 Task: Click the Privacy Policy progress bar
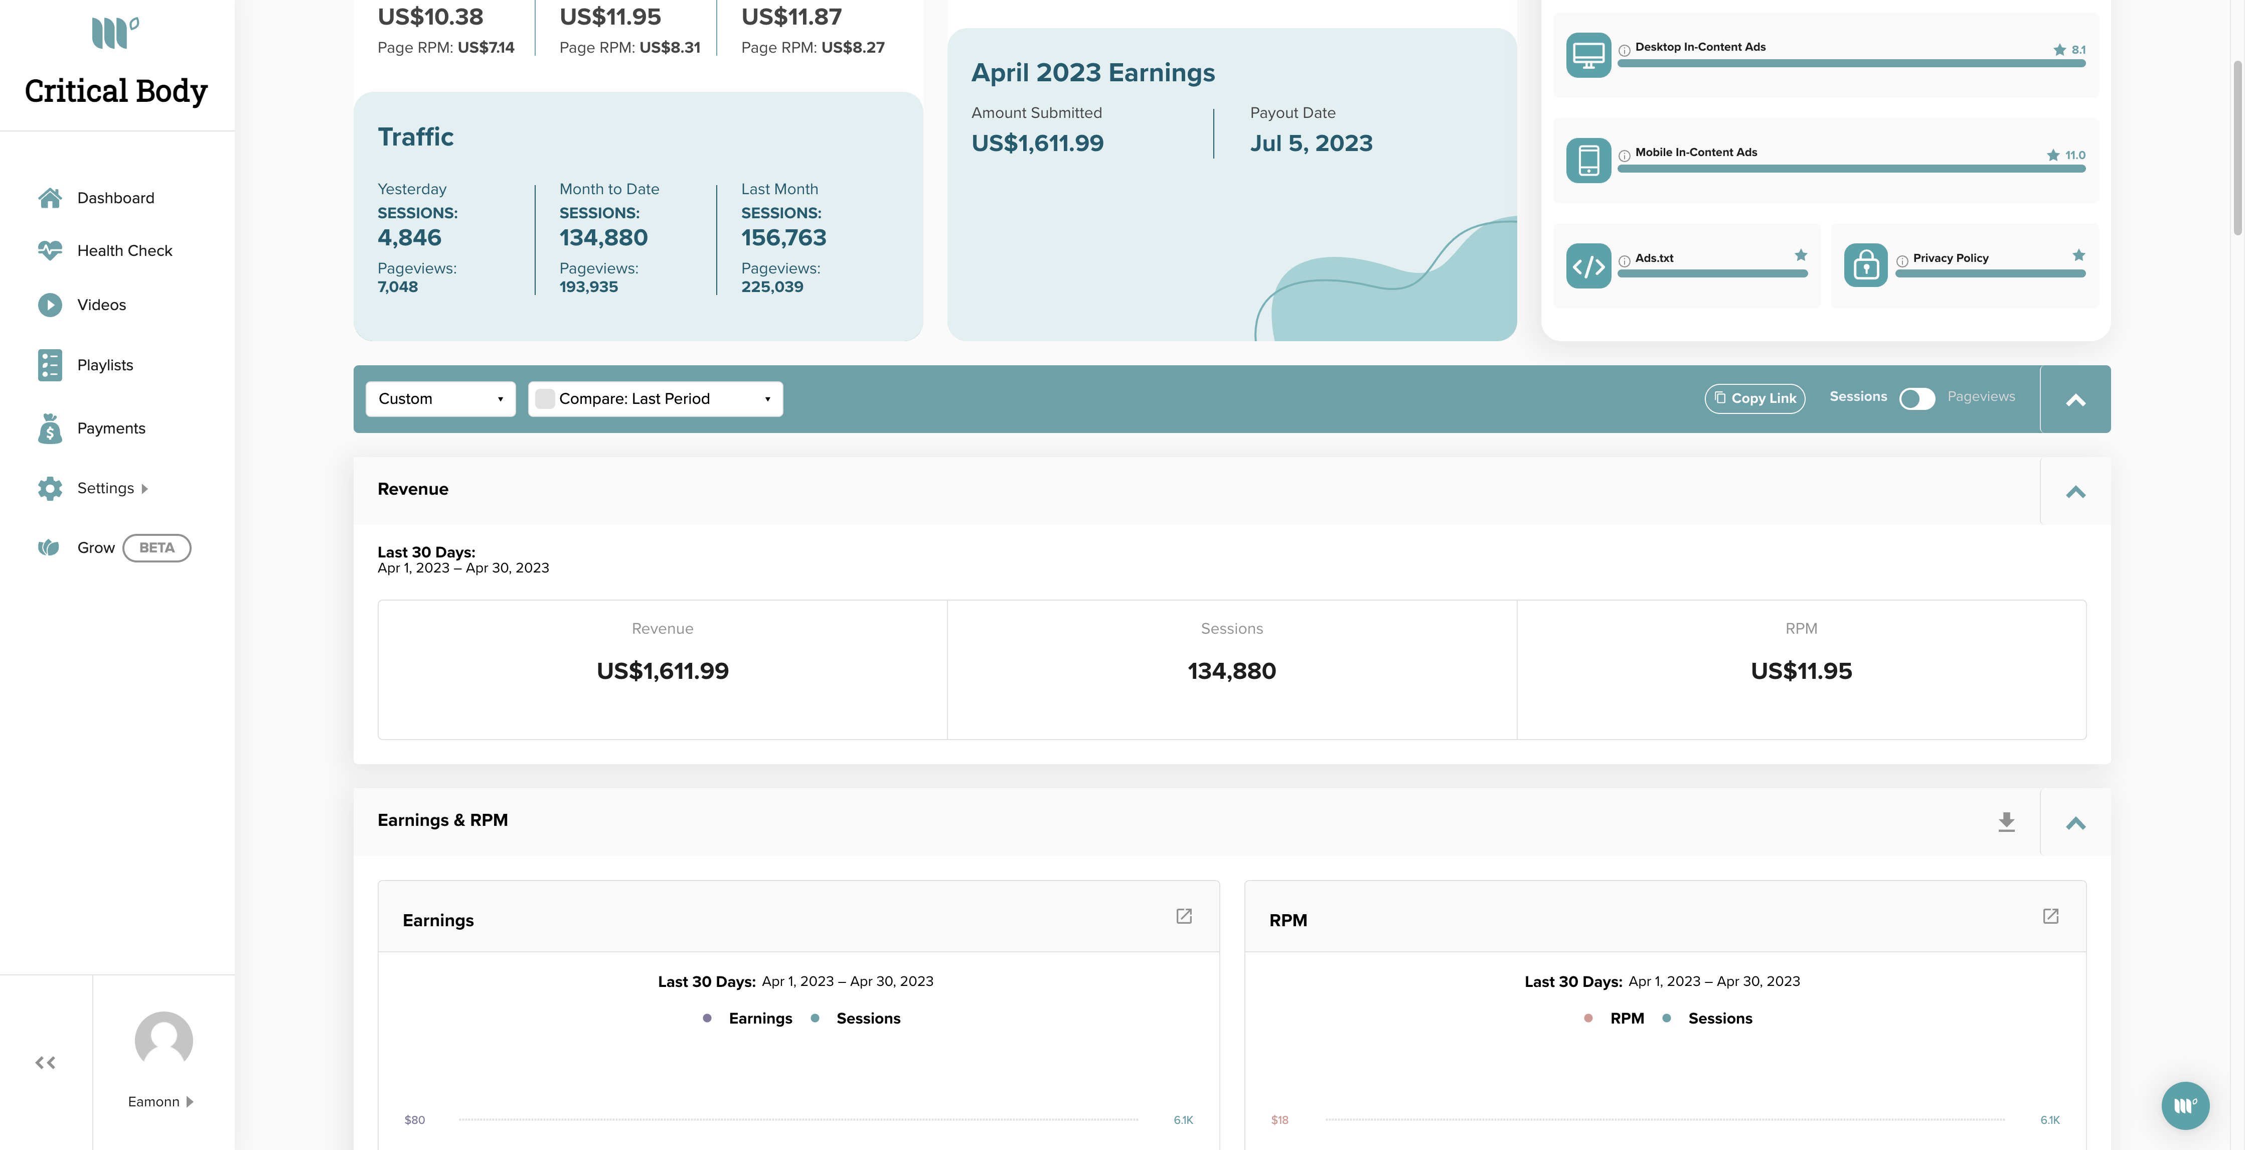[x=1991, y=274]
